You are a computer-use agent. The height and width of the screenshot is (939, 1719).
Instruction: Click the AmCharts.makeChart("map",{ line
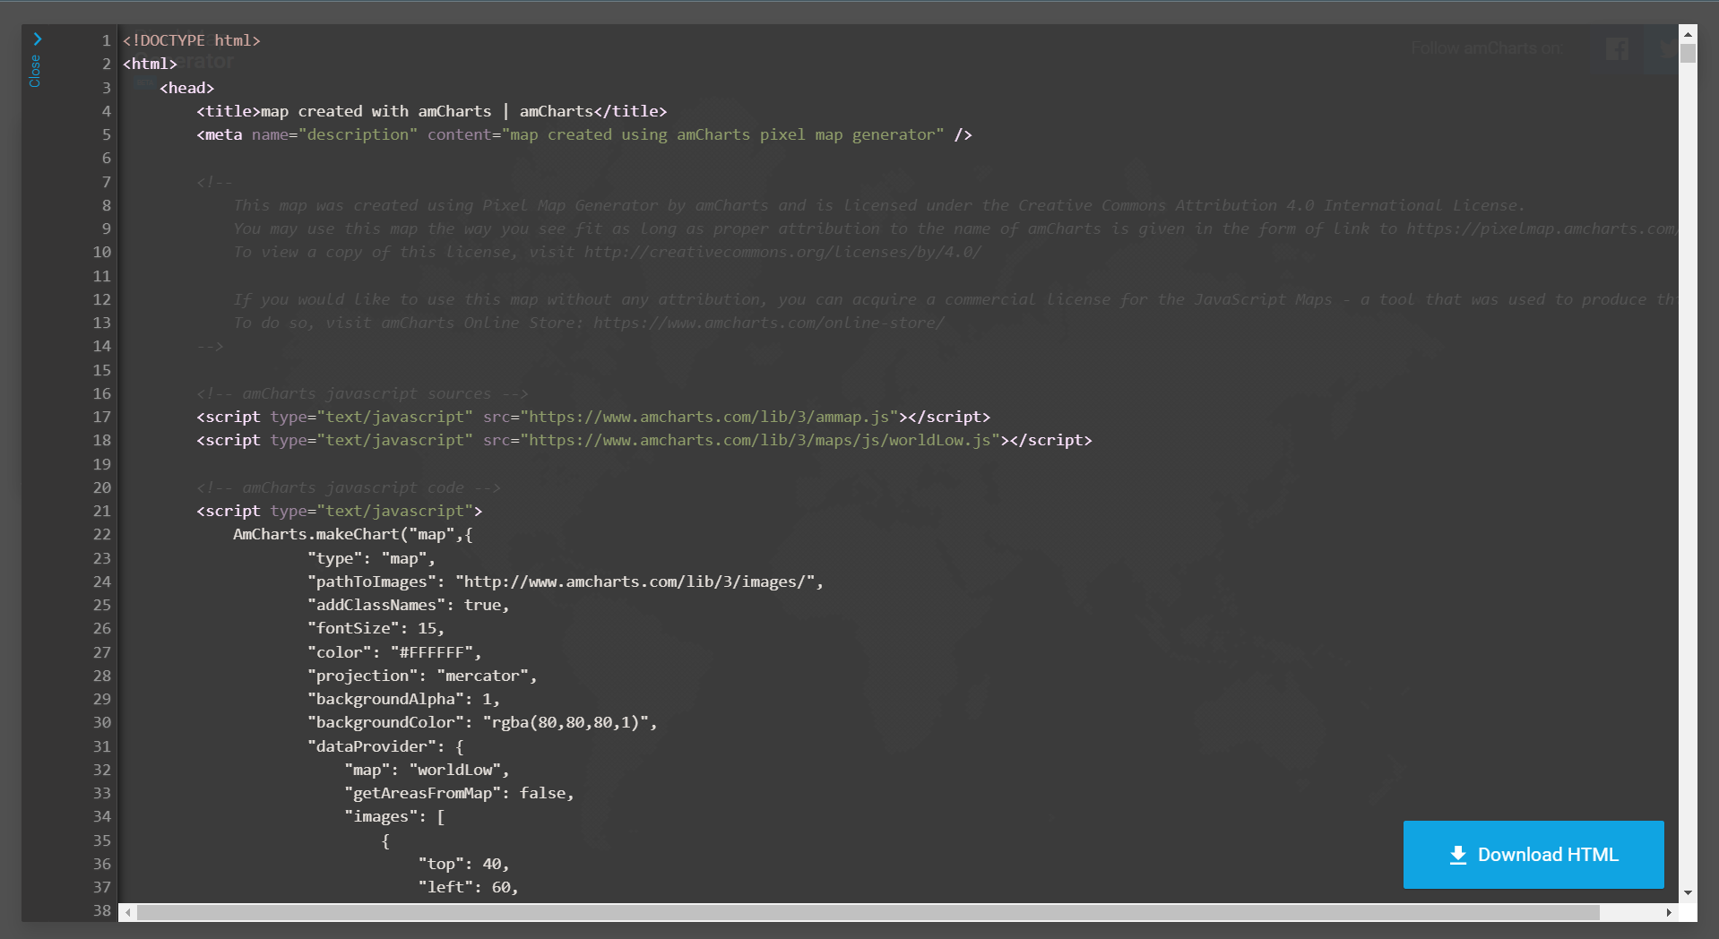[x=353, y=534]
